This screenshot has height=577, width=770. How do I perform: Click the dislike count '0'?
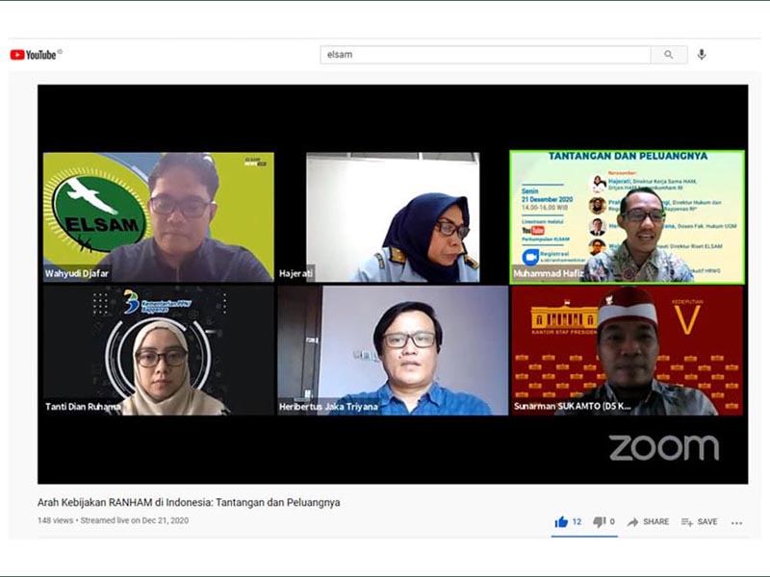pyautogui.click(x=612, y=522)
